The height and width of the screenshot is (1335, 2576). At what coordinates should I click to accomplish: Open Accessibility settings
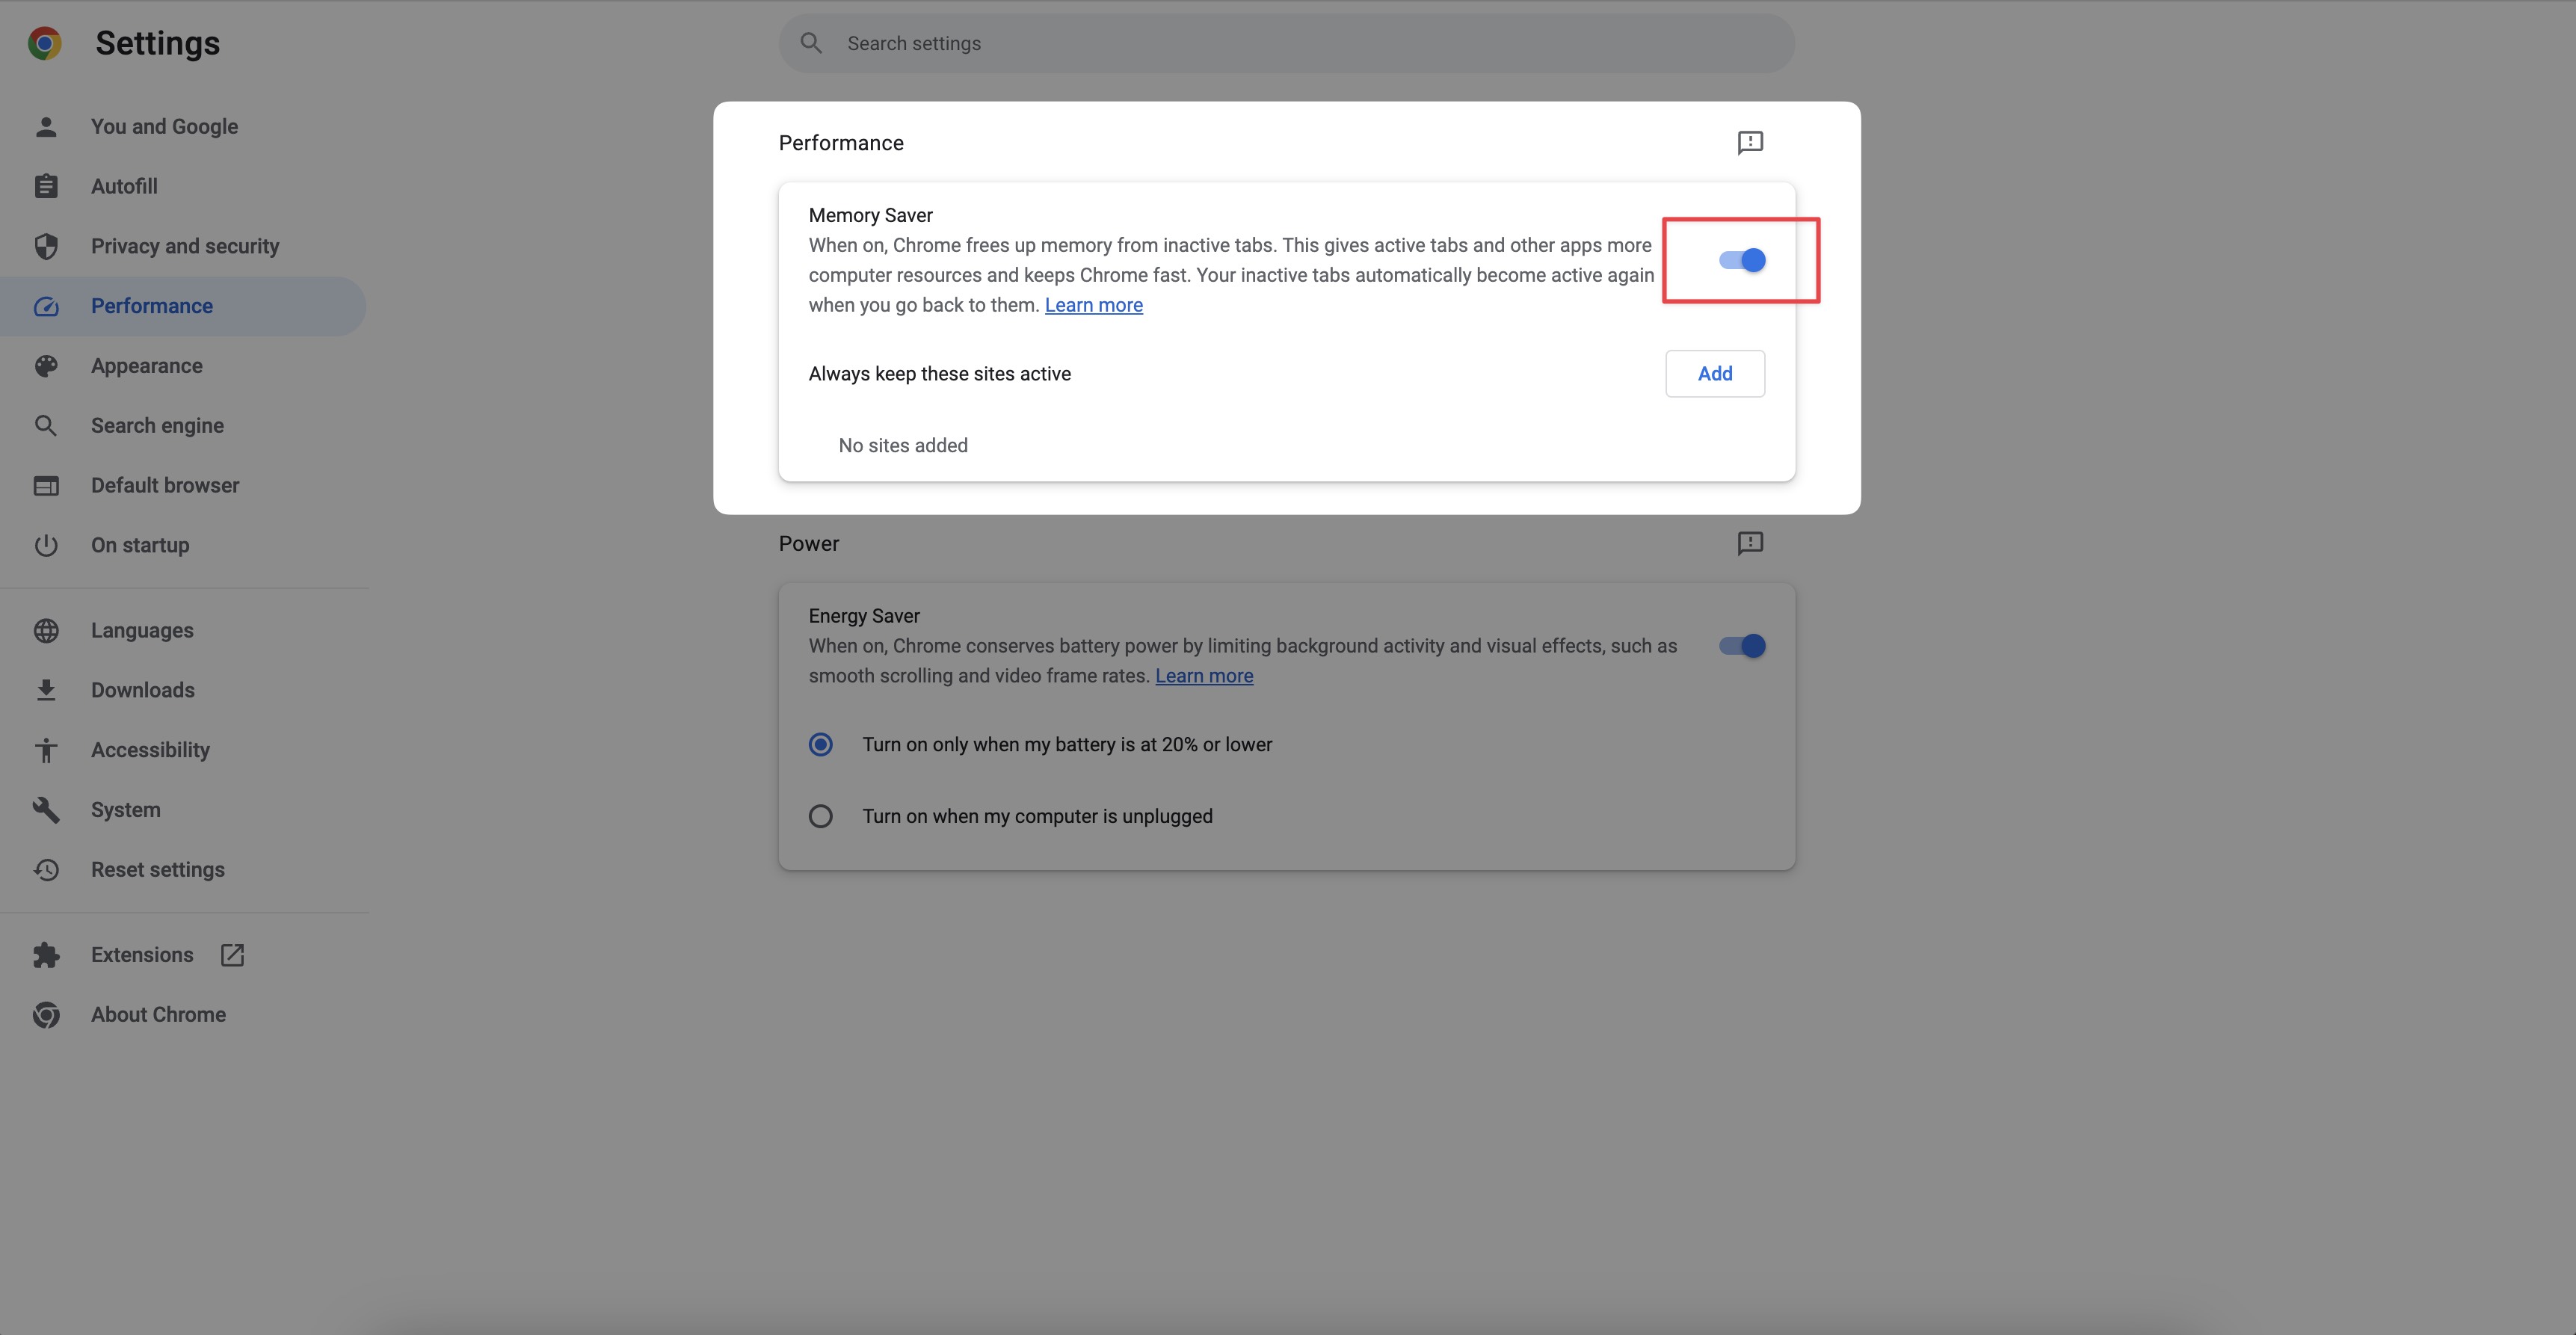coord(150,750)
